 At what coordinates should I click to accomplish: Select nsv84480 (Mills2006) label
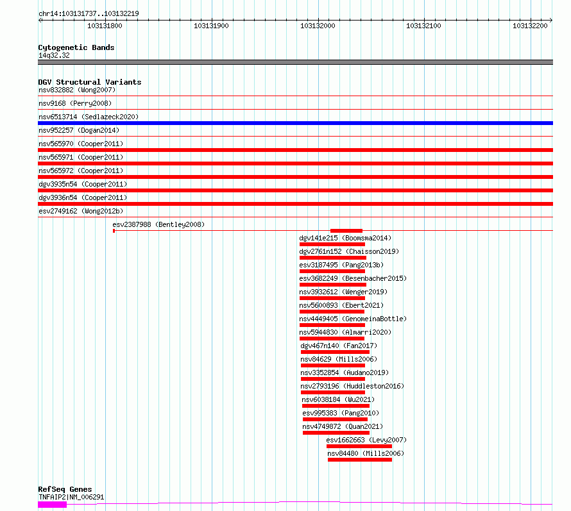tap(366, 453)
